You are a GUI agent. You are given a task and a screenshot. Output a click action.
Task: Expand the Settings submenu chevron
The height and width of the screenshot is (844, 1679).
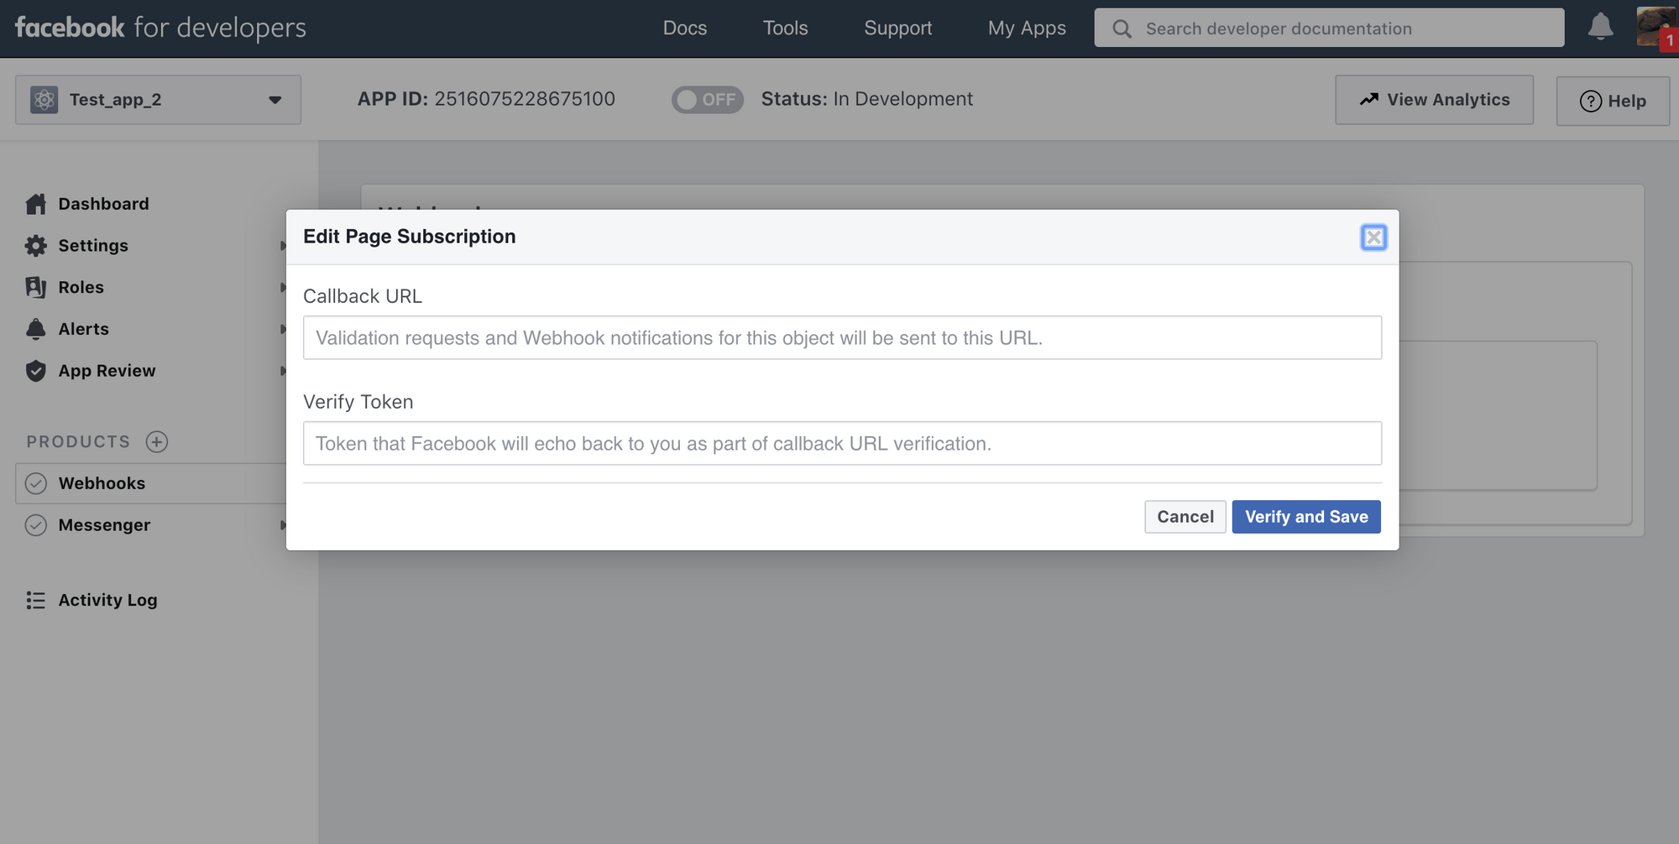point(282,245)
